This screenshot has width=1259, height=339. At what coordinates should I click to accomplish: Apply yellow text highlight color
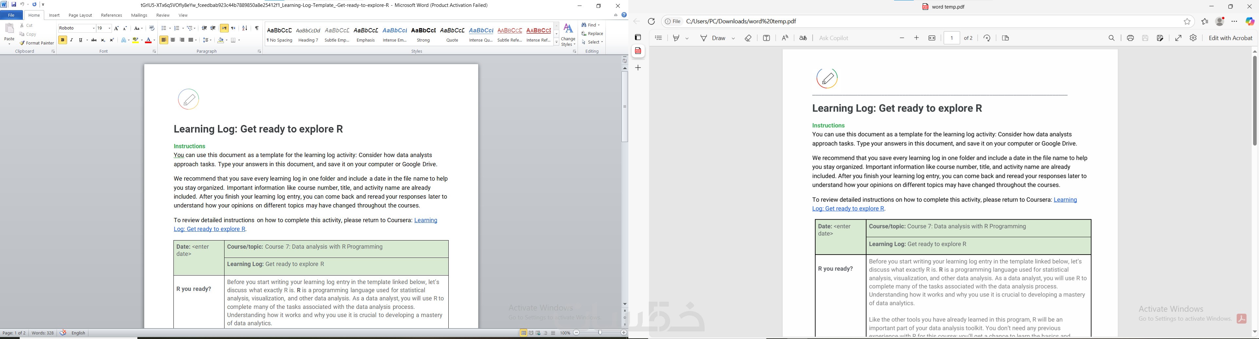(x=135, y=40)
